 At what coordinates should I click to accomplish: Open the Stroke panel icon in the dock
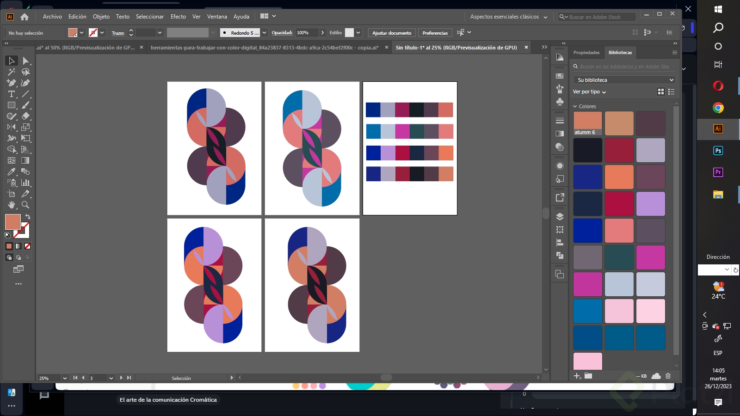pos(560,121)
